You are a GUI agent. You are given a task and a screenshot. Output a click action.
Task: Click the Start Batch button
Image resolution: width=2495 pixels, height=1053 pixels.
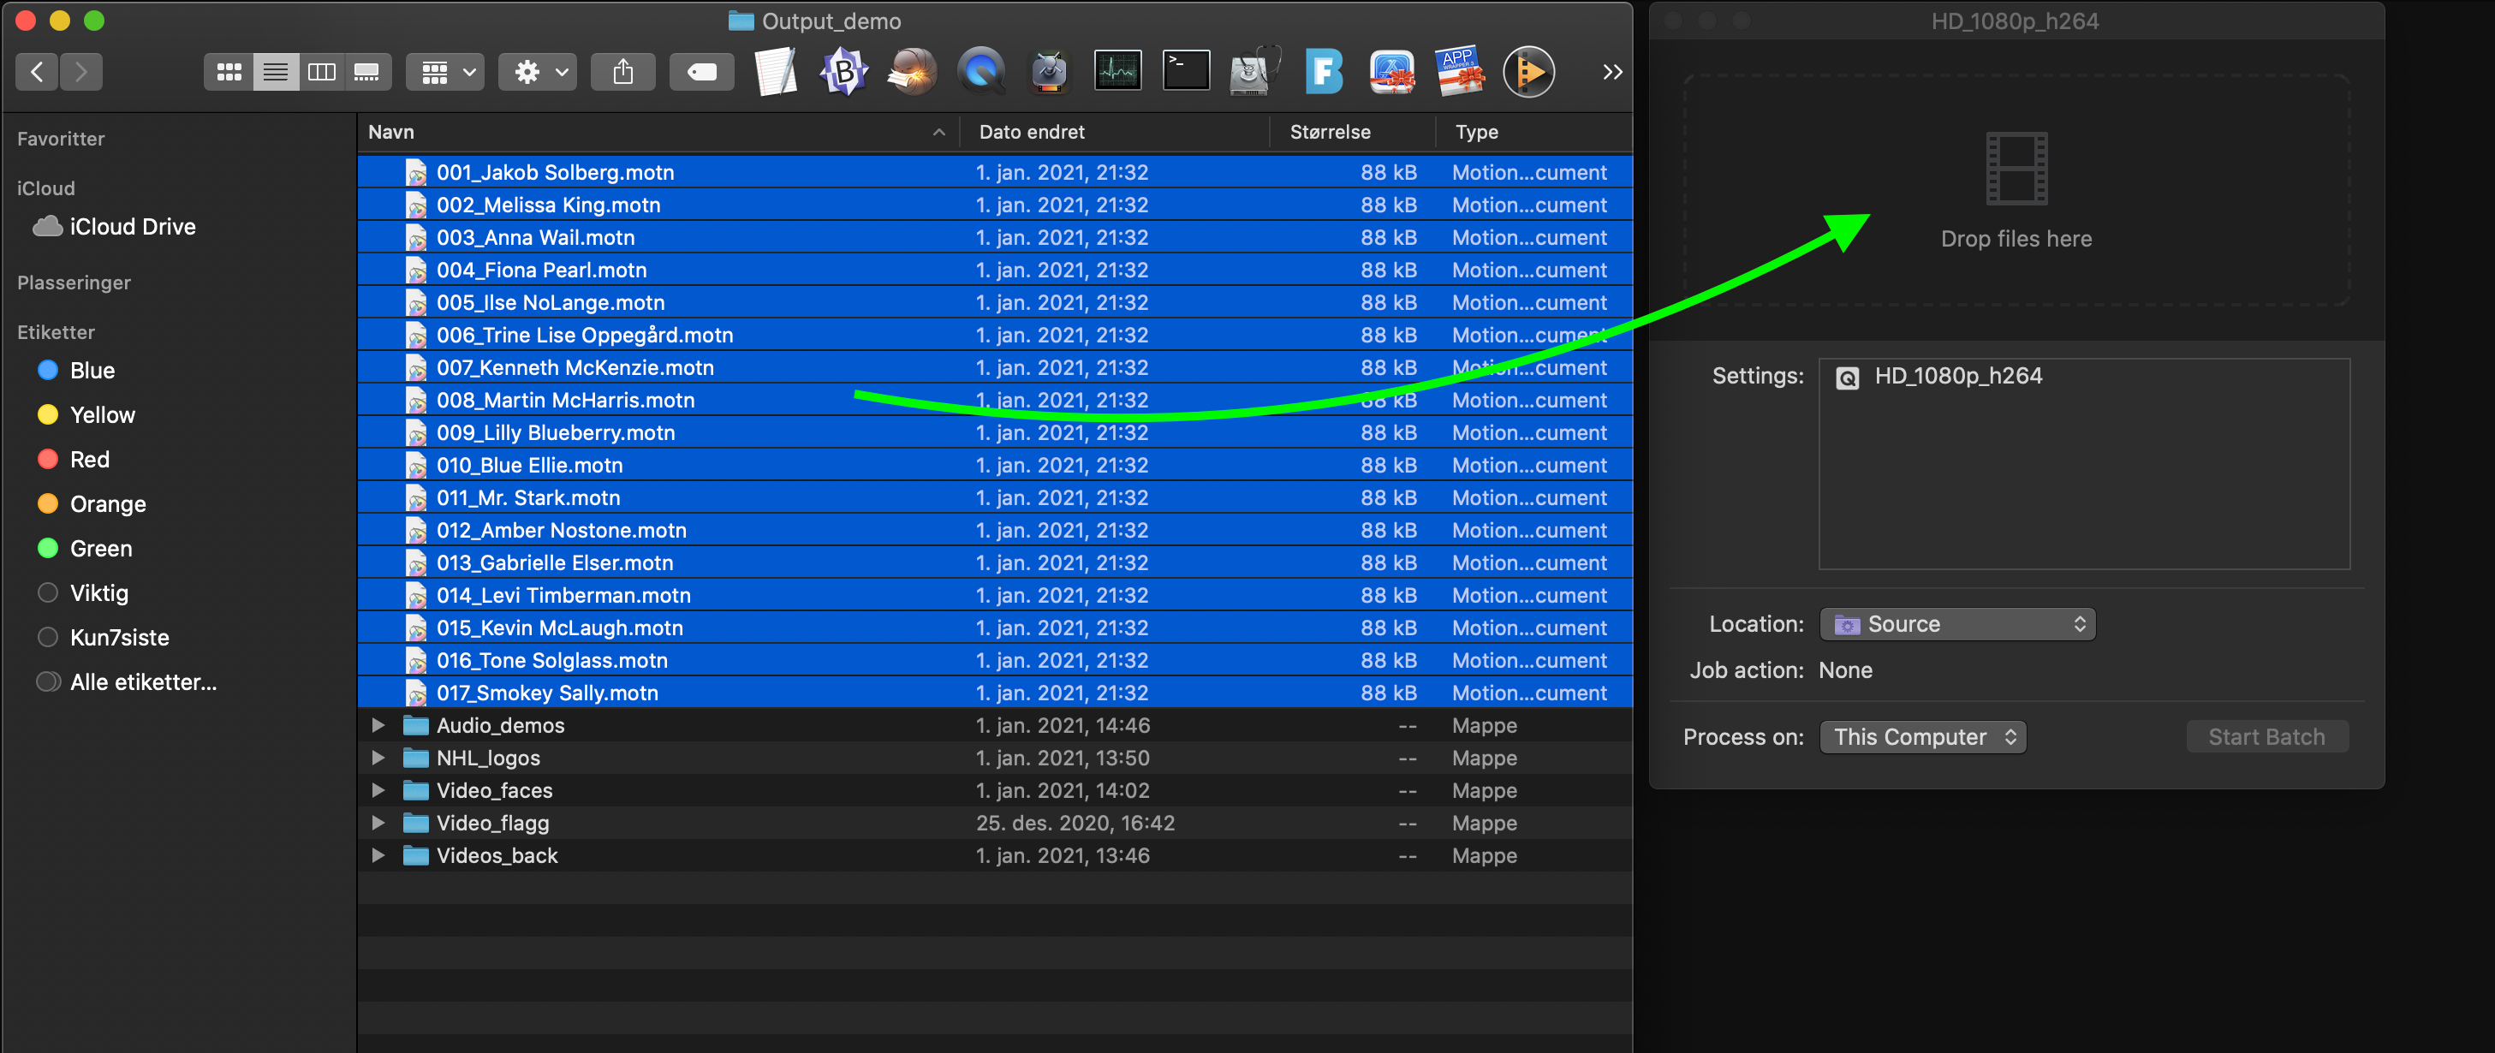(2266, 736)
